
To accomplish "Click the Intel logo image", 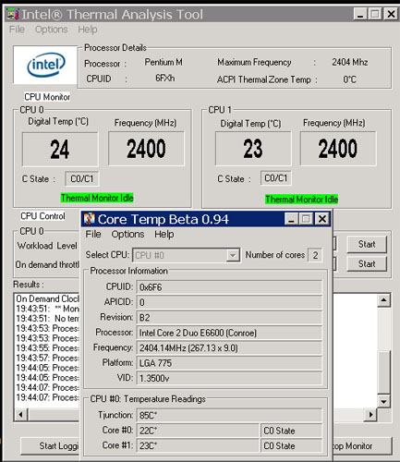I will (45, 65).
